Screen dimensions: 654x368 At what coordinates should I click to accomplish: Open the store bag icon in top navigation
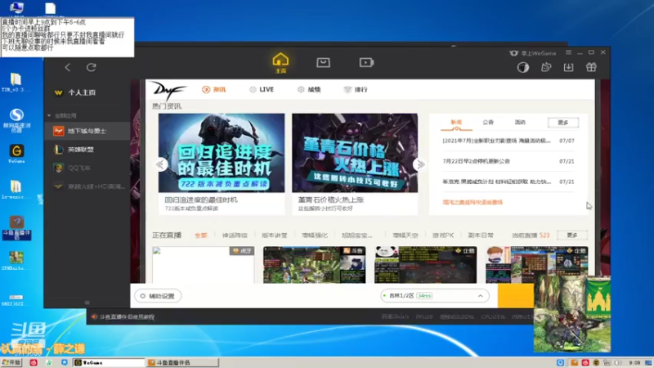[323, 63]
